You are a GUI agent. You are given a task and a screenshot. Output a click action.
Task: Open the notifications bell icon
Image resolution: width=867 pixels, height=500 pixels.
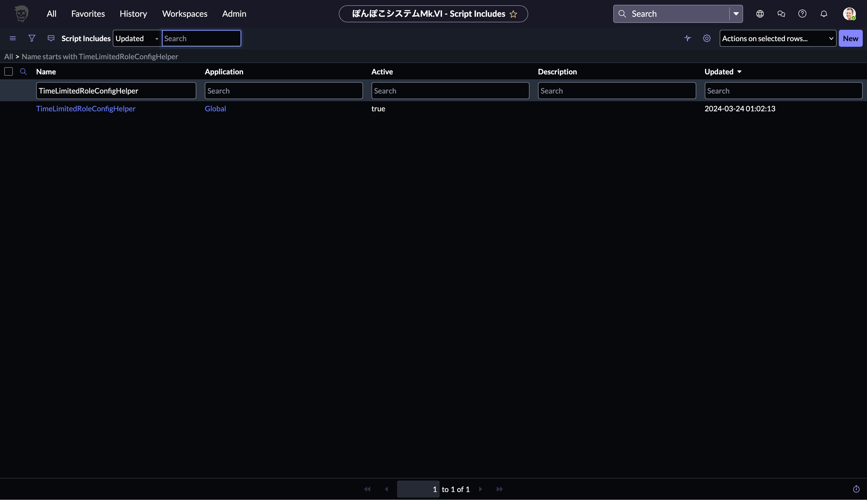point(824,14)
